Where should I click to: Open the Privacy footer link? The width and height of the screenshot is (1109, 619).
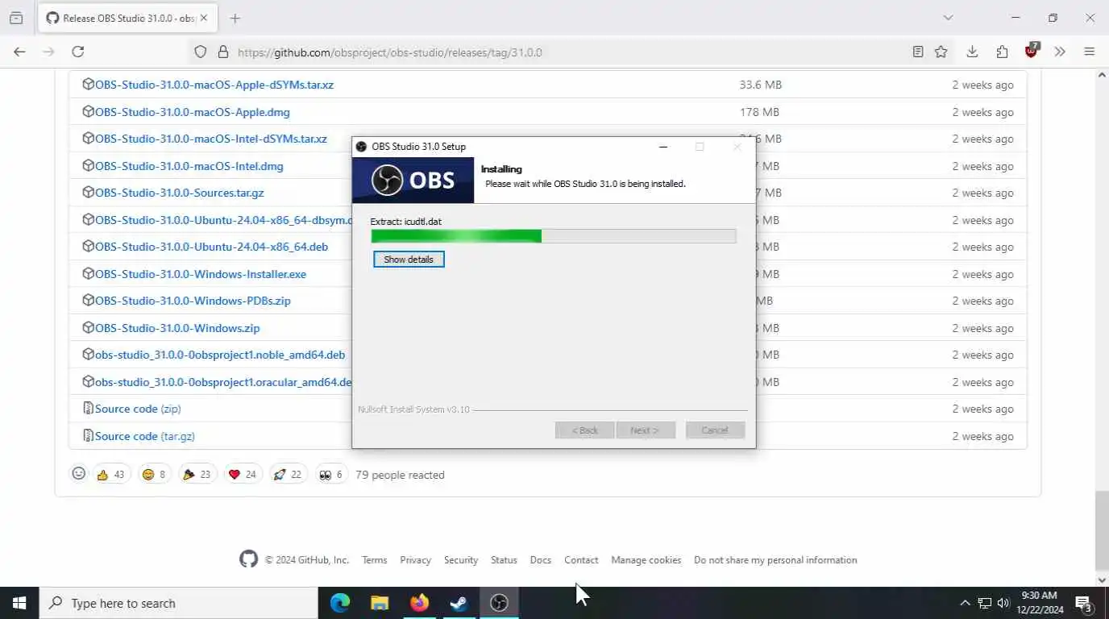415,560
